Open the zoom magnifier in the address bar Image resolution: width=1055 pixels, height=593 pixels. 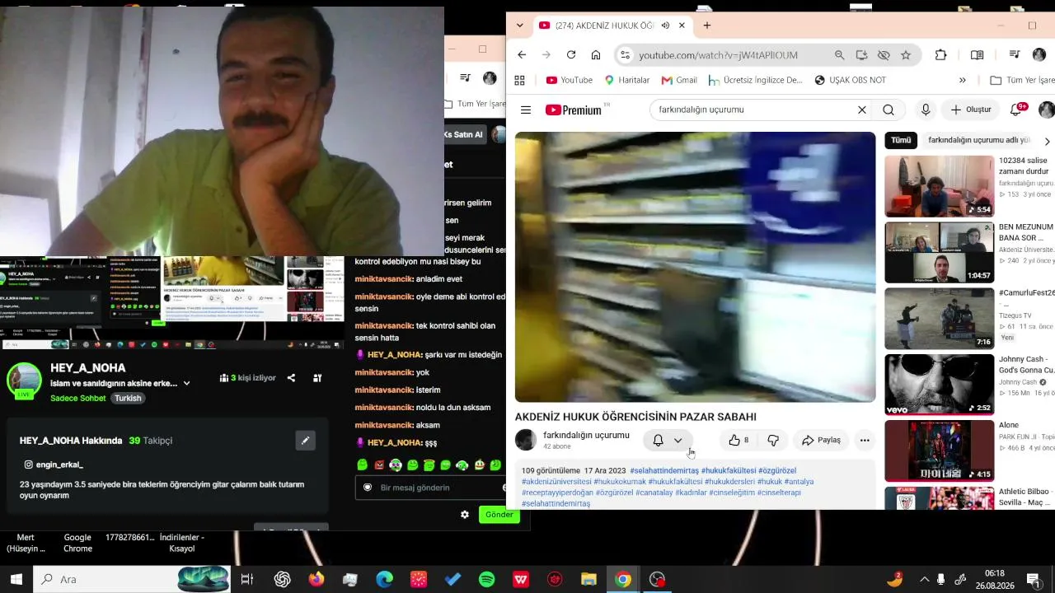(839, 55)
